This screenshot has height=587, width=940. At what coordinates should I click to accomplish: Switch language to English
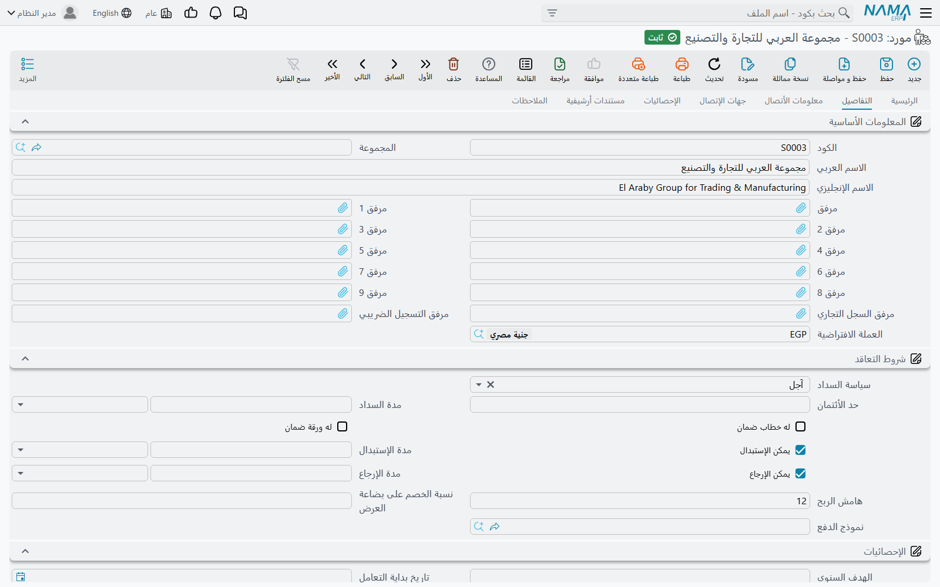(x=112, y=13)
